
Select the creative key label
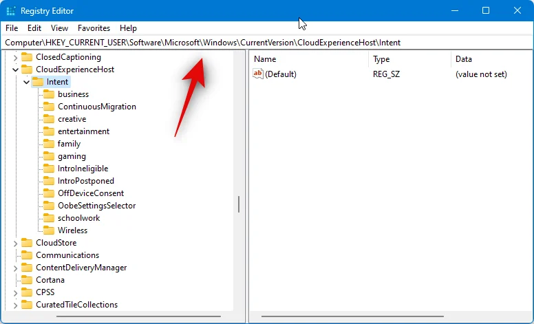pos(72,119)
